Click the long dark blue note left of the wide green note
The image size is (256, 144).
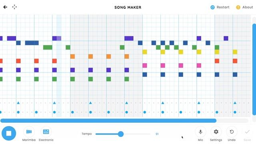(32, 43)
